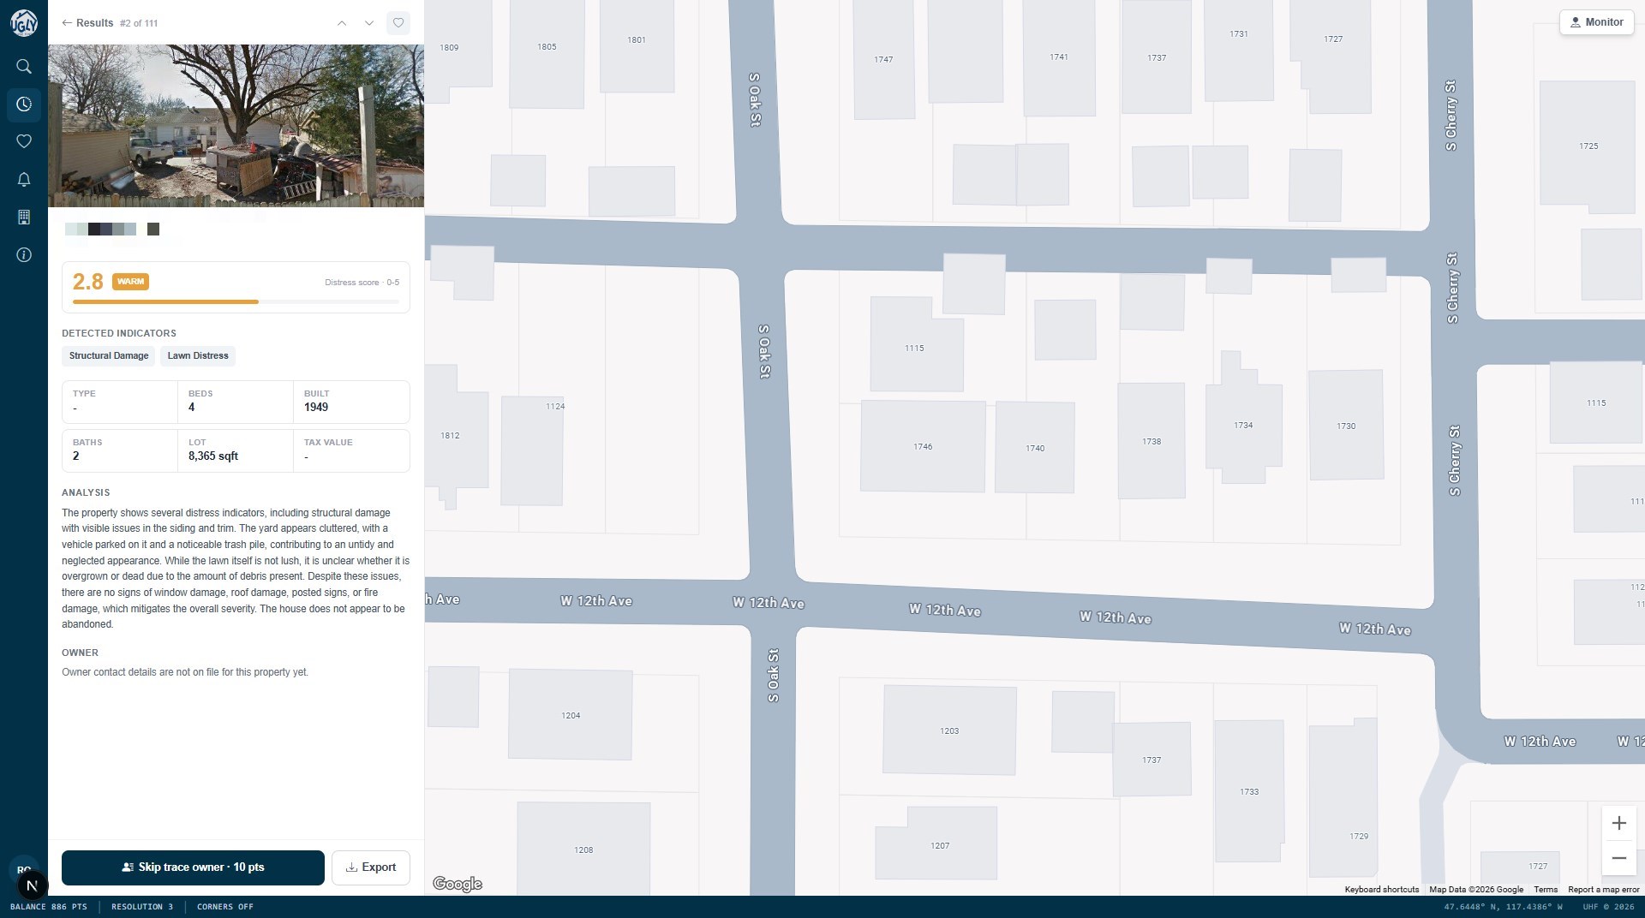The image size is (1645, 918).
Task: Select building 1725 on the map
Action: [1588, 146]
